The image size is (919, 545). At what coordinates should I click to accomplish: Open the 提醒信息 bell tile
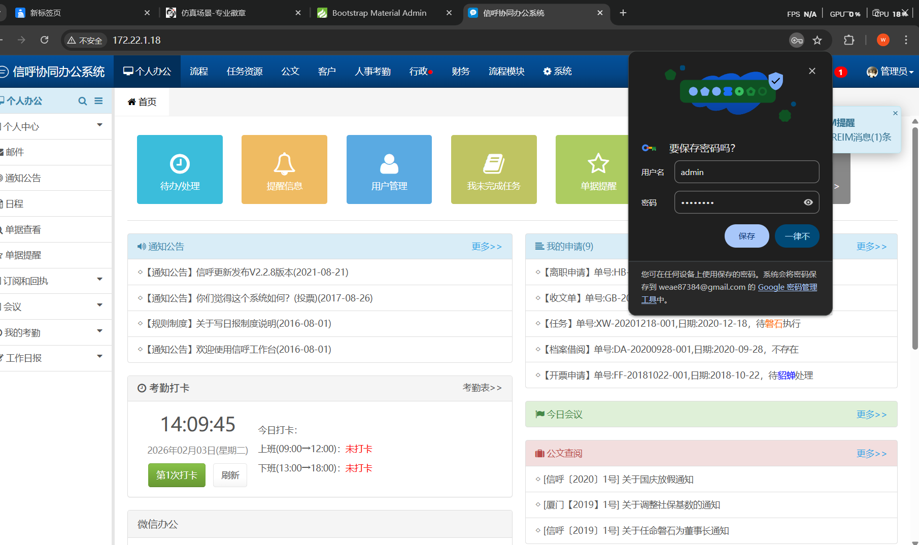[x=284, y=169]
